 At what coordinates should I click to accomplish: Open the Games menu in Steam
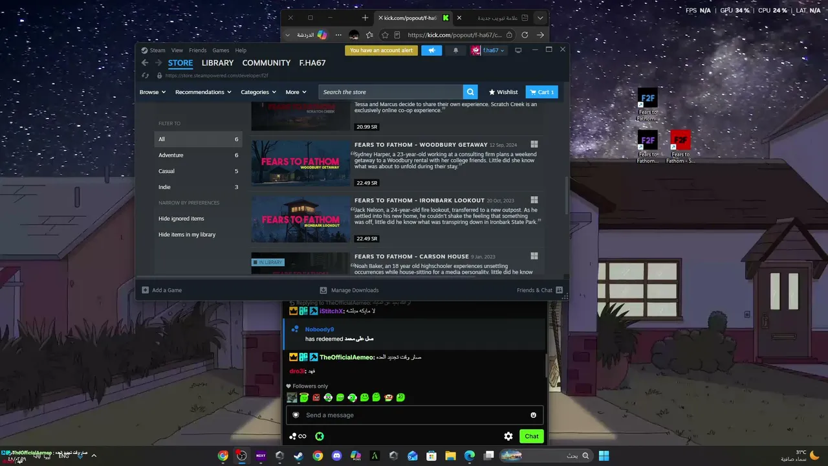tap(221, 50)
